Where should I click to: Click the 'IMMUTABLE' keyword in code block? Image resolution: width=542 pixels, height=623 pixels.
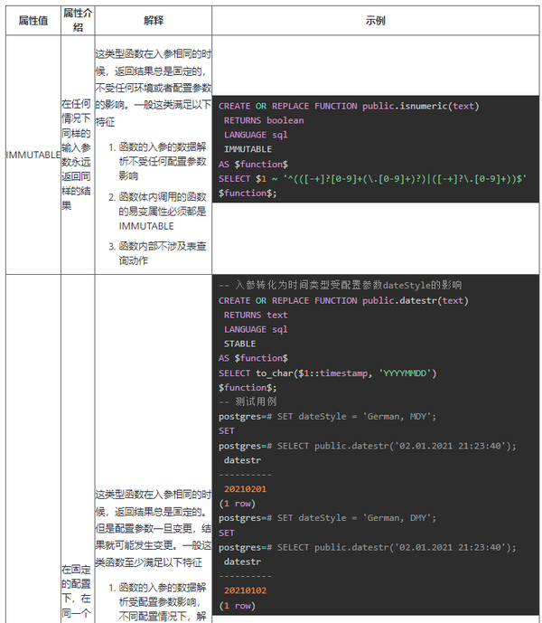pos(248,149)
